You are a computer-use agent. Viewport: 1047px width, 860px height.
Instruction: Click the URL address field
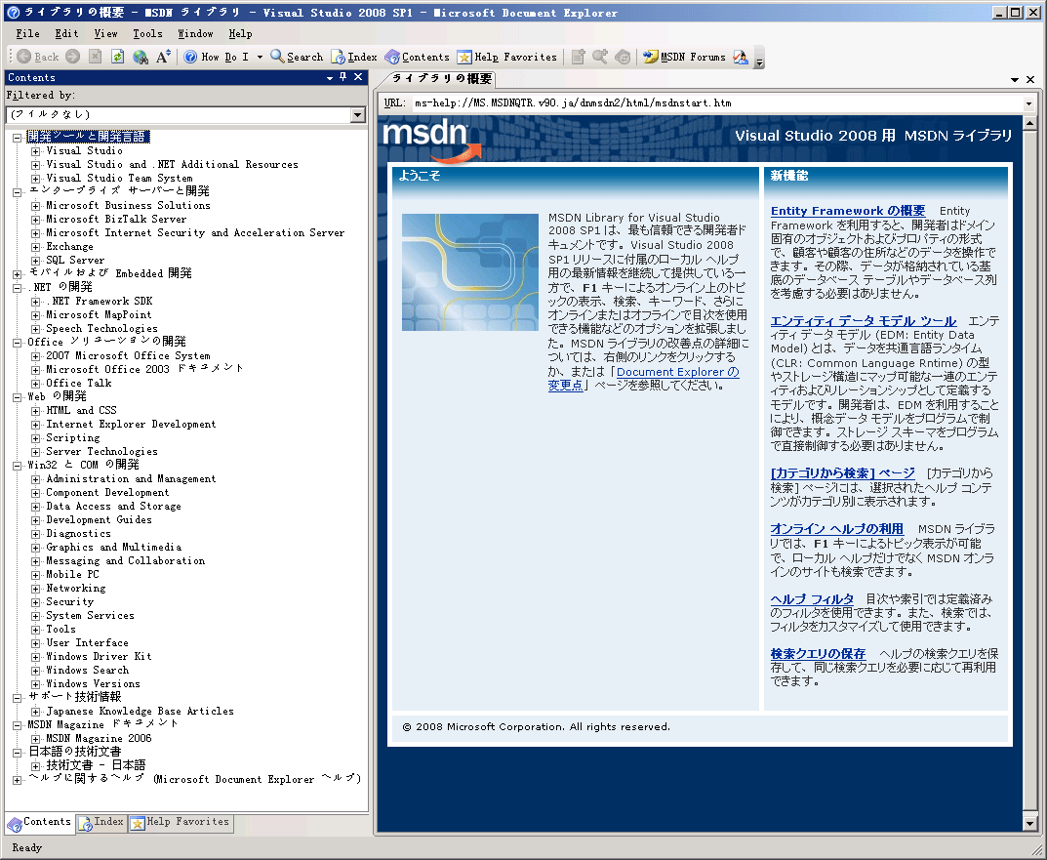[x=718, y=102]
